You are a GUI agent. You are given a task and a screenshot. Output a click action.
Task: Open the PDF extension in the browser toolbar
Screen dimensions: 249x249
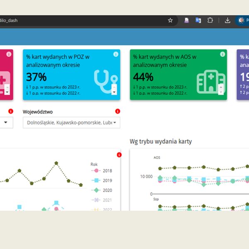[187, 20]
